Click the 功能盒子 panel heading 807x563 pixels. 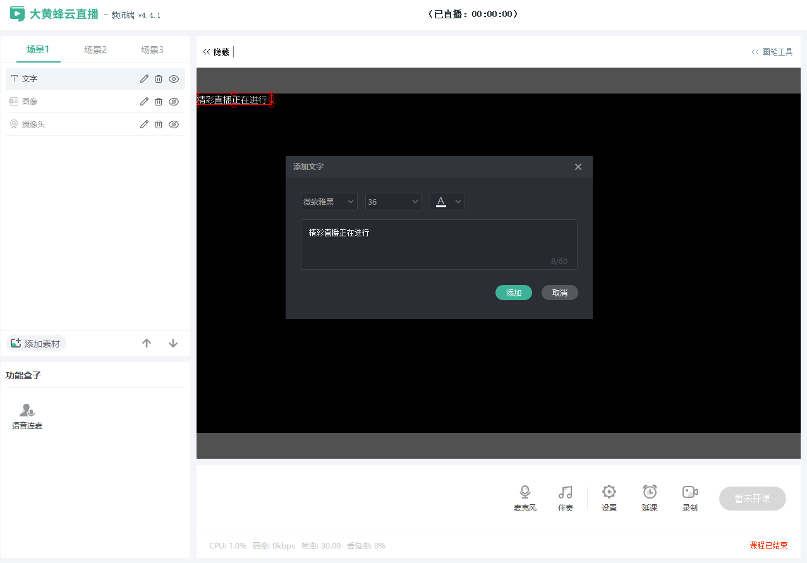click(23, 375)
